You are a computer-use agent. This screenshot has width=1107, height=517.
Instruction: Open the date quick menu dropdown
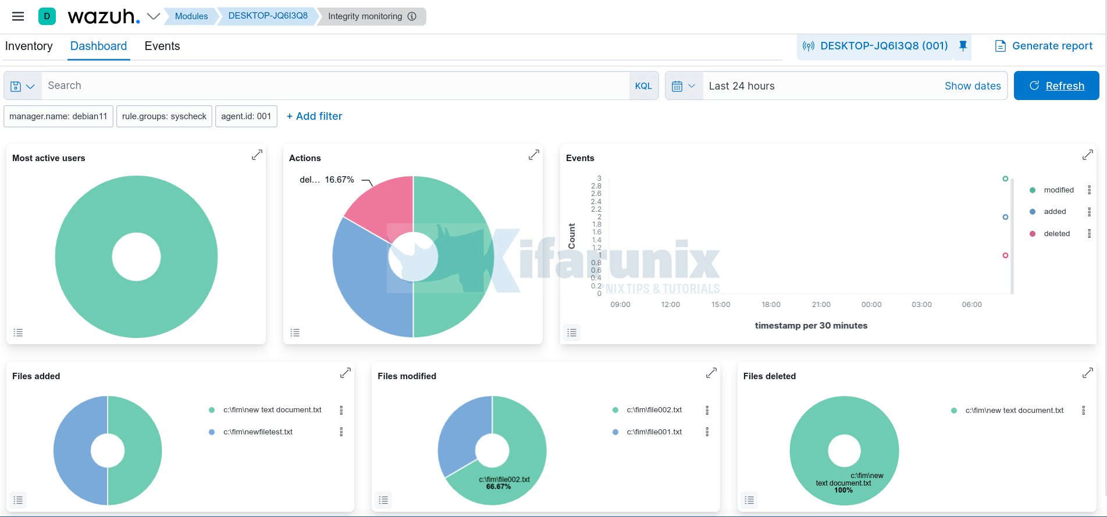coord(684,86)
